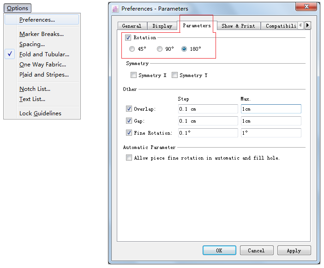
Task: Select the 45° rotation option
Action: (132, 49)
